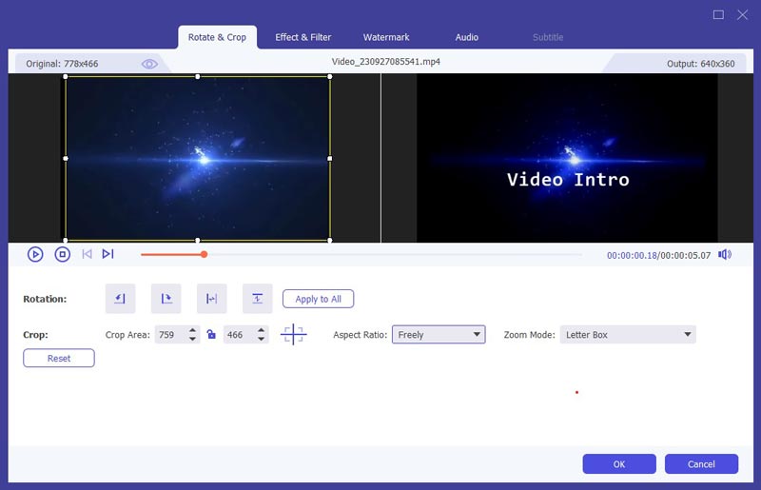Skip to next frame
Image resolution: width=761 pixels, height=490 pixels.
point(107,253)
